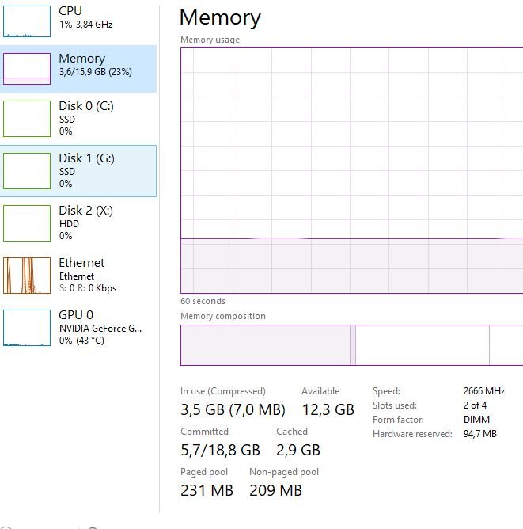Open the Ethernet activity graph thumbnail
Screen dimensions: 523x529
pos(27,275)
